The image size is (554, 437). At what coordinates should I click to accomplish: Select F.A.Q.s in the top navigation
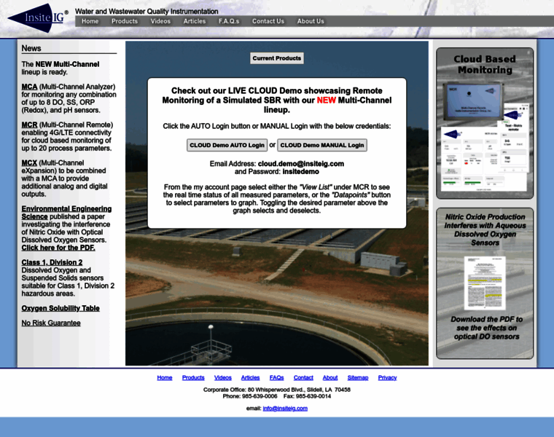pyautogui.click(x=229, y=21)
